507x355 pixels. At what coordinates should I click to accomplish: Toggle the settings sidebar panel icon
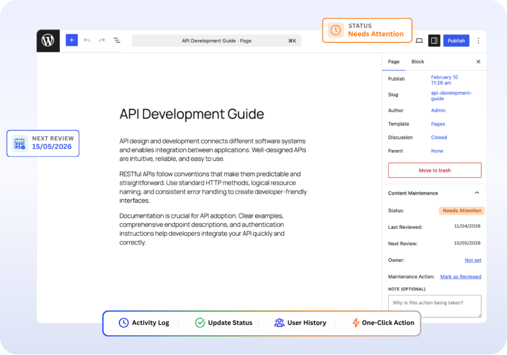point(434,41)
